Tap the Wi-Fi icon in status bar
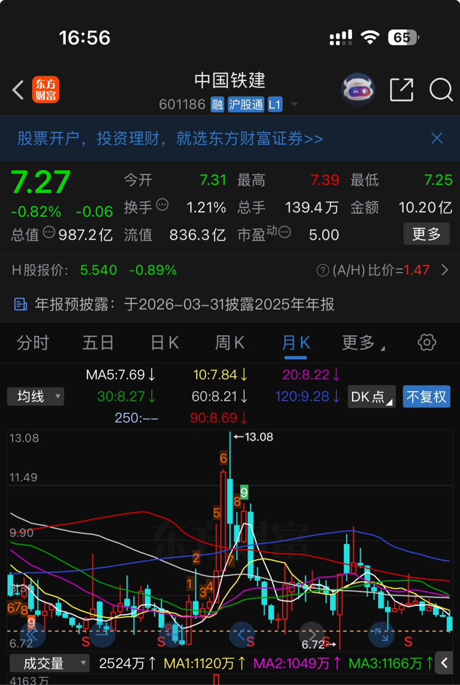The height and width of the screenshot is (685, 460). point(370,38)
